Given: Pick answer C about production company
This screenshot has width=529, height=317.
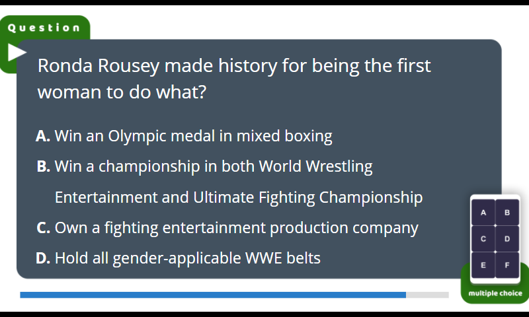Looking at the screenshot, I should point(227,228).
